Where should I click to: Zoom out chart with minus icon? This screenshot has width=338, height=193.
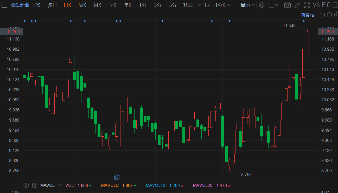coord(329,15)
